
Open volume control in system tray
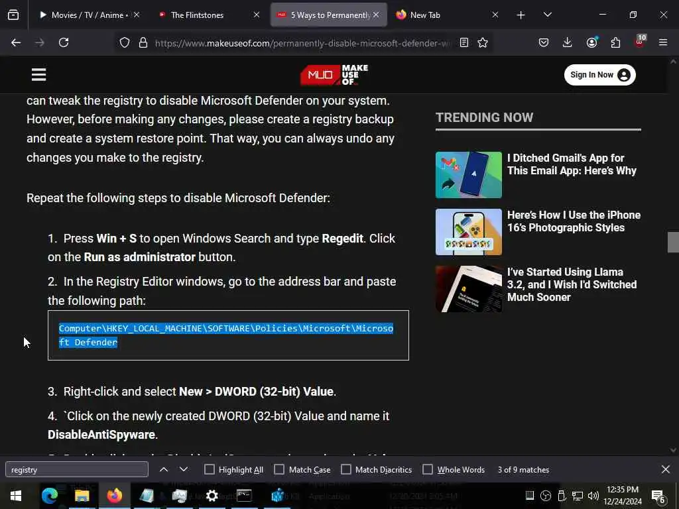click(593, 496)
